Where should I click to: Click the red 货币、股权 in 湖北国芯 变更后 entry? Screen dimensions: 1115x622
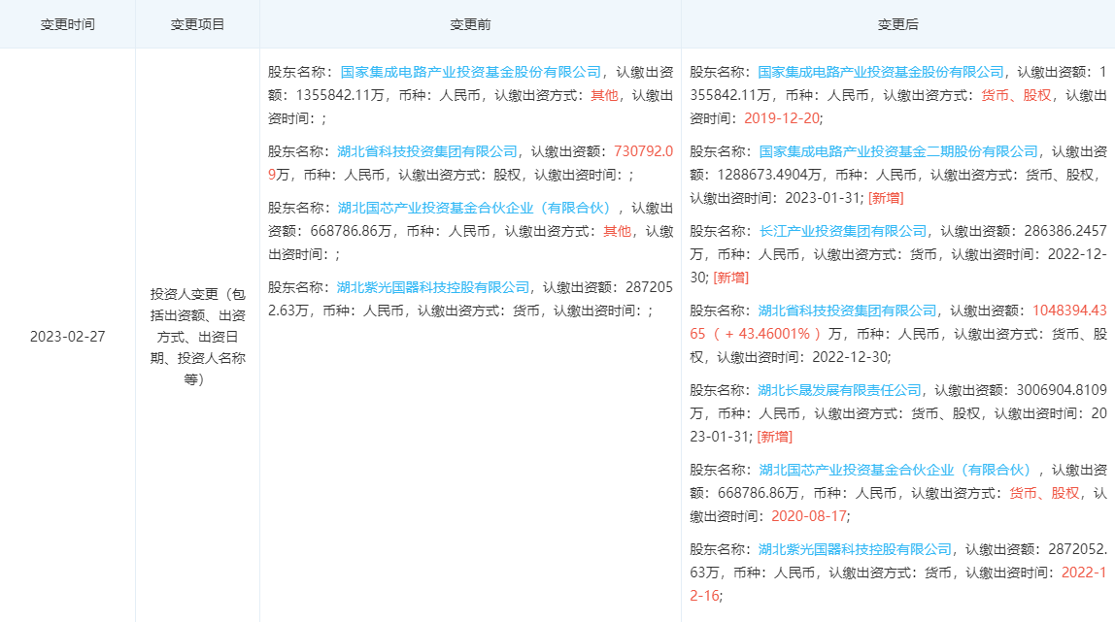coord(1044,493)
